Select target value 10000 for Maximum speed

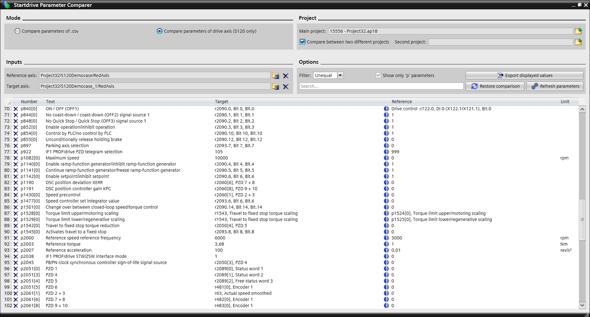(x=221, y=158)
